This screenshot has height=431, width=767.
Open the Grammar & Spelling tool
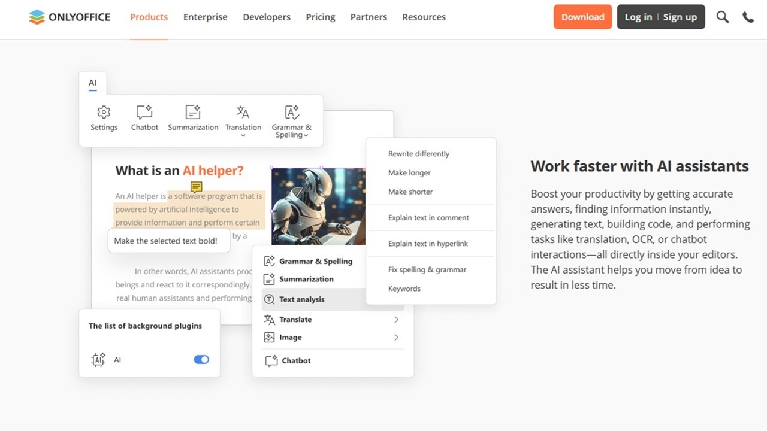291,113
